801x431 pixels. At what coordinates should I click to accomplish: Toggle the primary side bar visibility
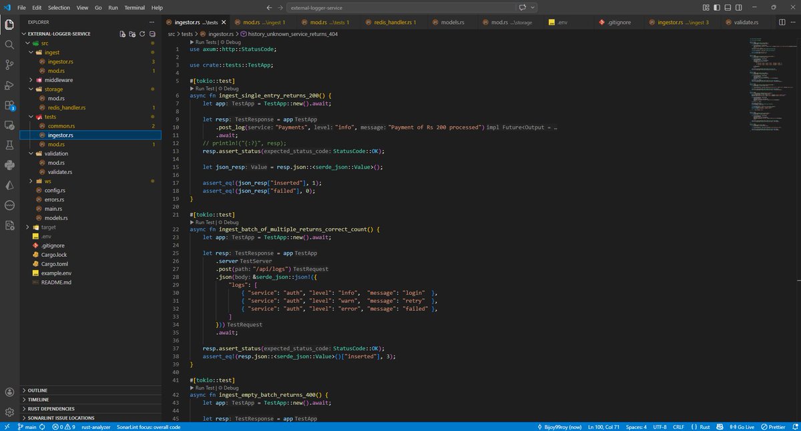[716, 7]
